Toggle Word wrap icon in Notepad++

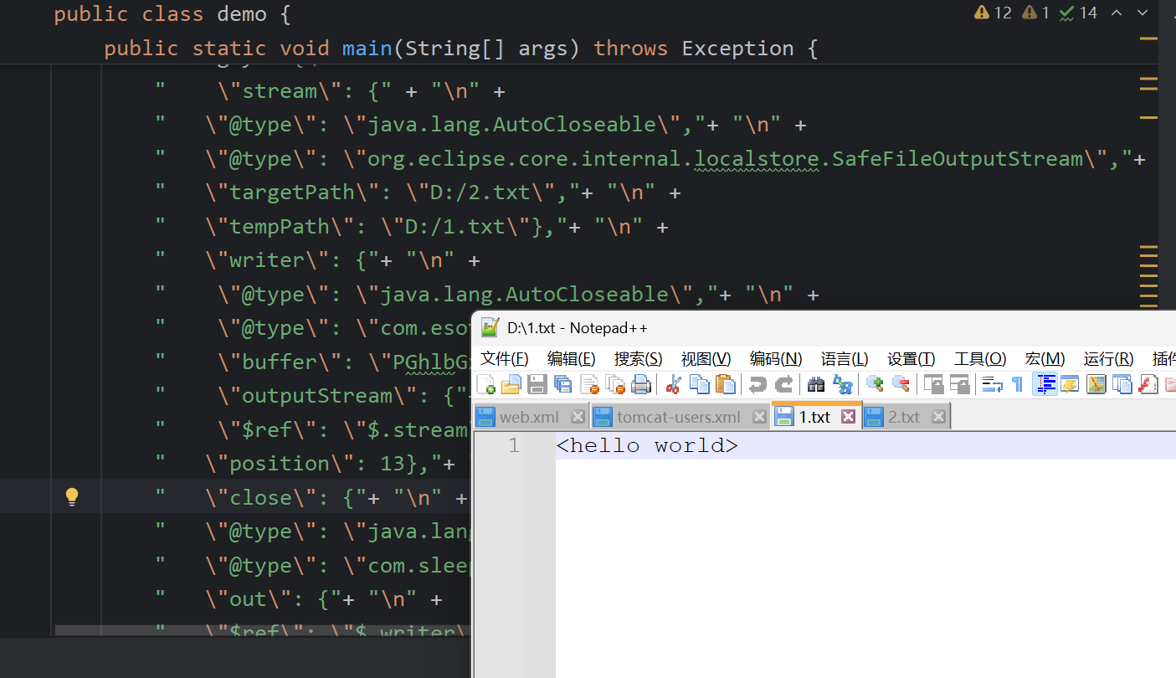tap(992, 384)
